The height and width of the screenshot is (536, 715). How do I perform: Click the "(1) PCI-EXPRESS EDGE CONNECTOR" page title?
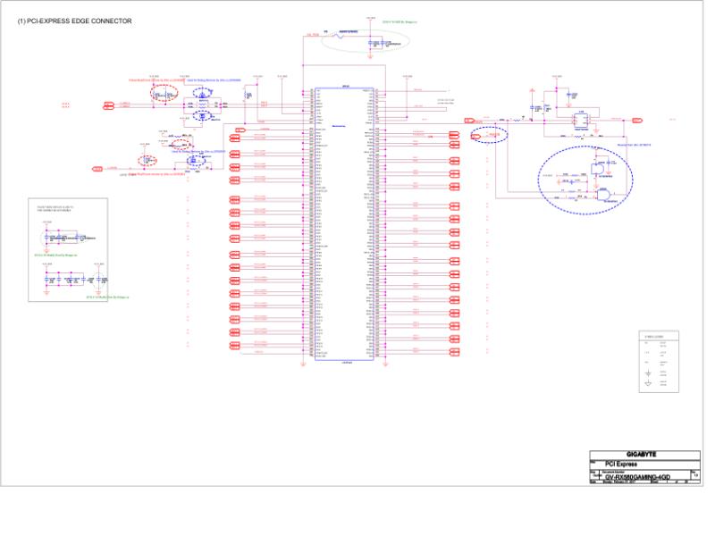tap(74, 21)
